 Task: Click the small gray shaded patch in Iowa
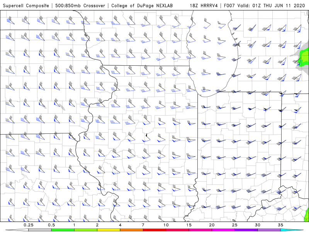[x=62, y=107]
